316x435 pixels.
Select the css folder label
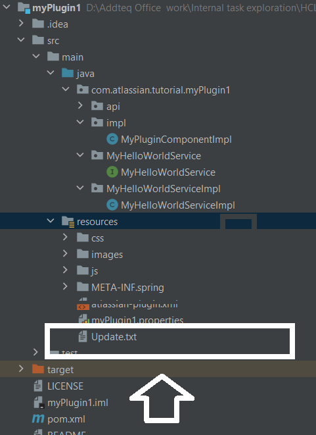click(x=97, y=238)
